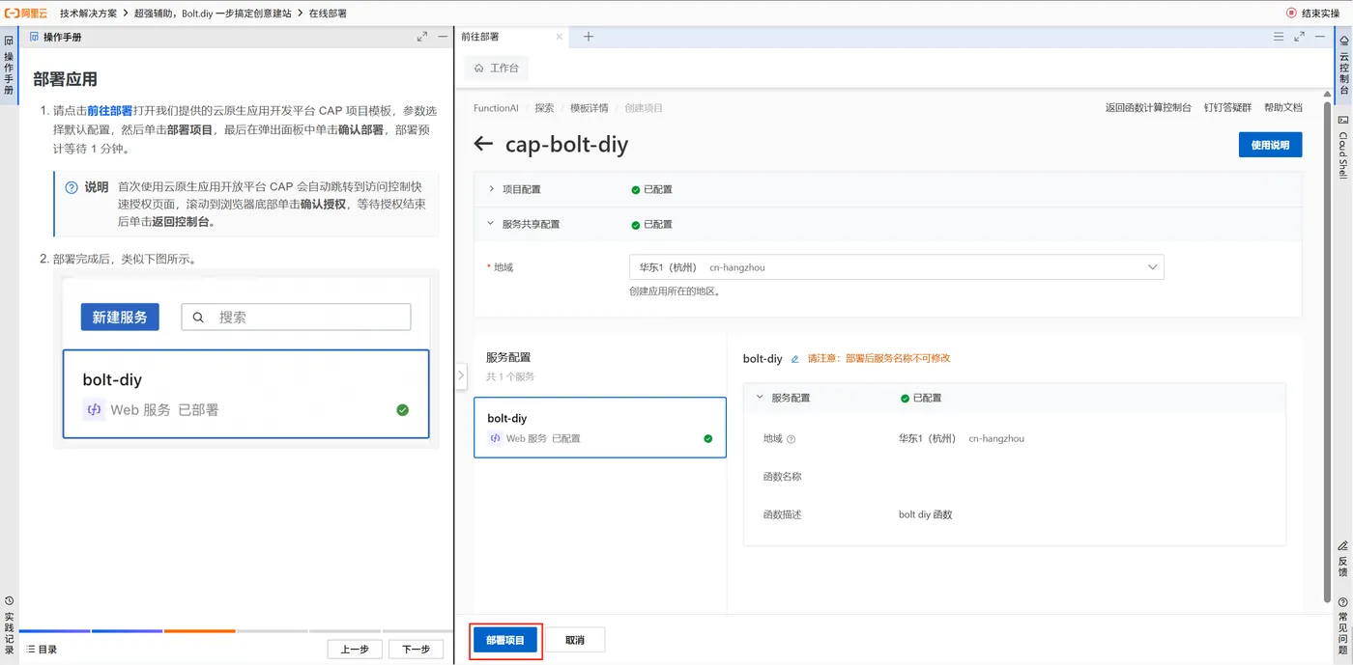Open the 地域 region dropdown
The height and width of the screenshot is (665, 1353).
pyautogui.click(x=896, y=267)
